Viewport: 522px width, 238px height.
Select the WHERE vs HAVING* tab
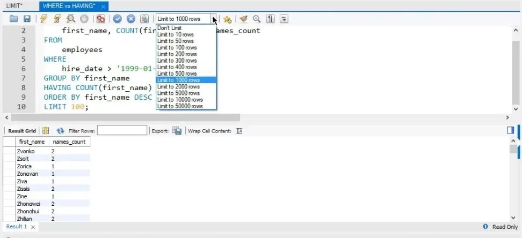point(69,6)
